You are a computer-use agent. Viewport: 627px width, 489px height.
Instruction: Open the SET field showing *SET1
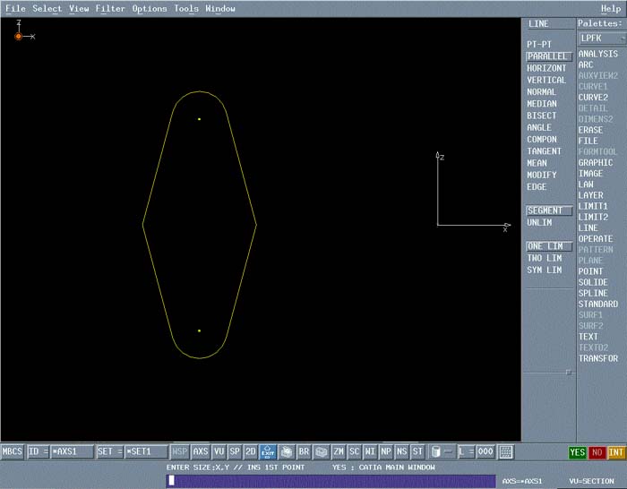tap(146, 452)
